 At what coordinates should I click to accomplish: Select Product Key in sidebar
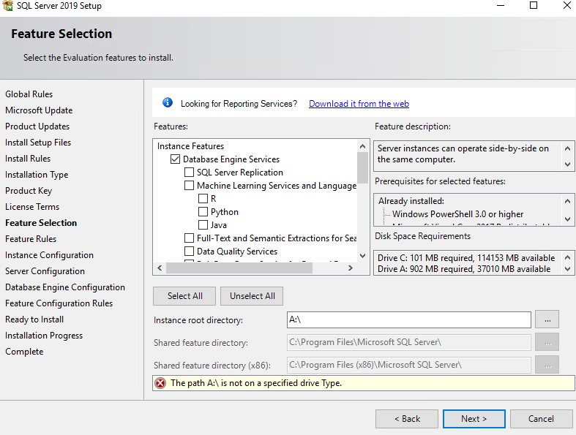(29, 191)
